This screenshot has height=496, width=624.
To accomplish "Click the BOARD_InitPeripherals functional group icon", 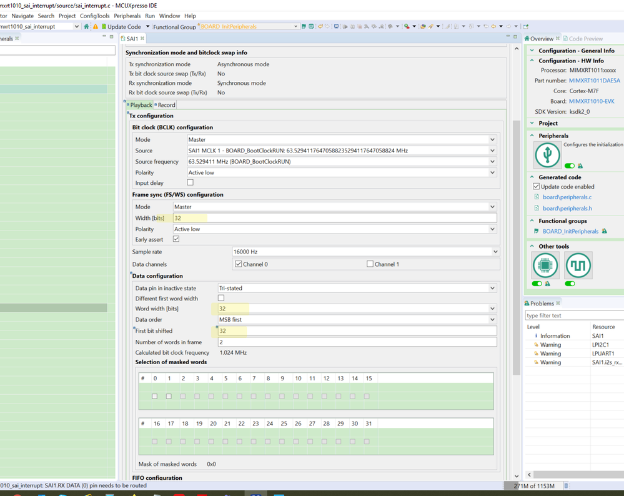I will click(537, 231).
